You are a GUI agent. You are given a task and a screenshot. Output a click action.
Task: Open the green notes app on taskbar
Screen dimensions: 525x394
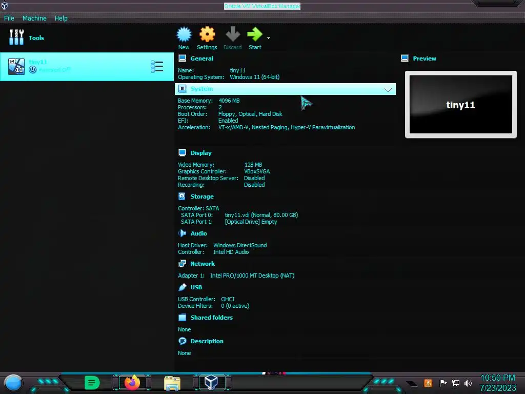click(92, 383)
